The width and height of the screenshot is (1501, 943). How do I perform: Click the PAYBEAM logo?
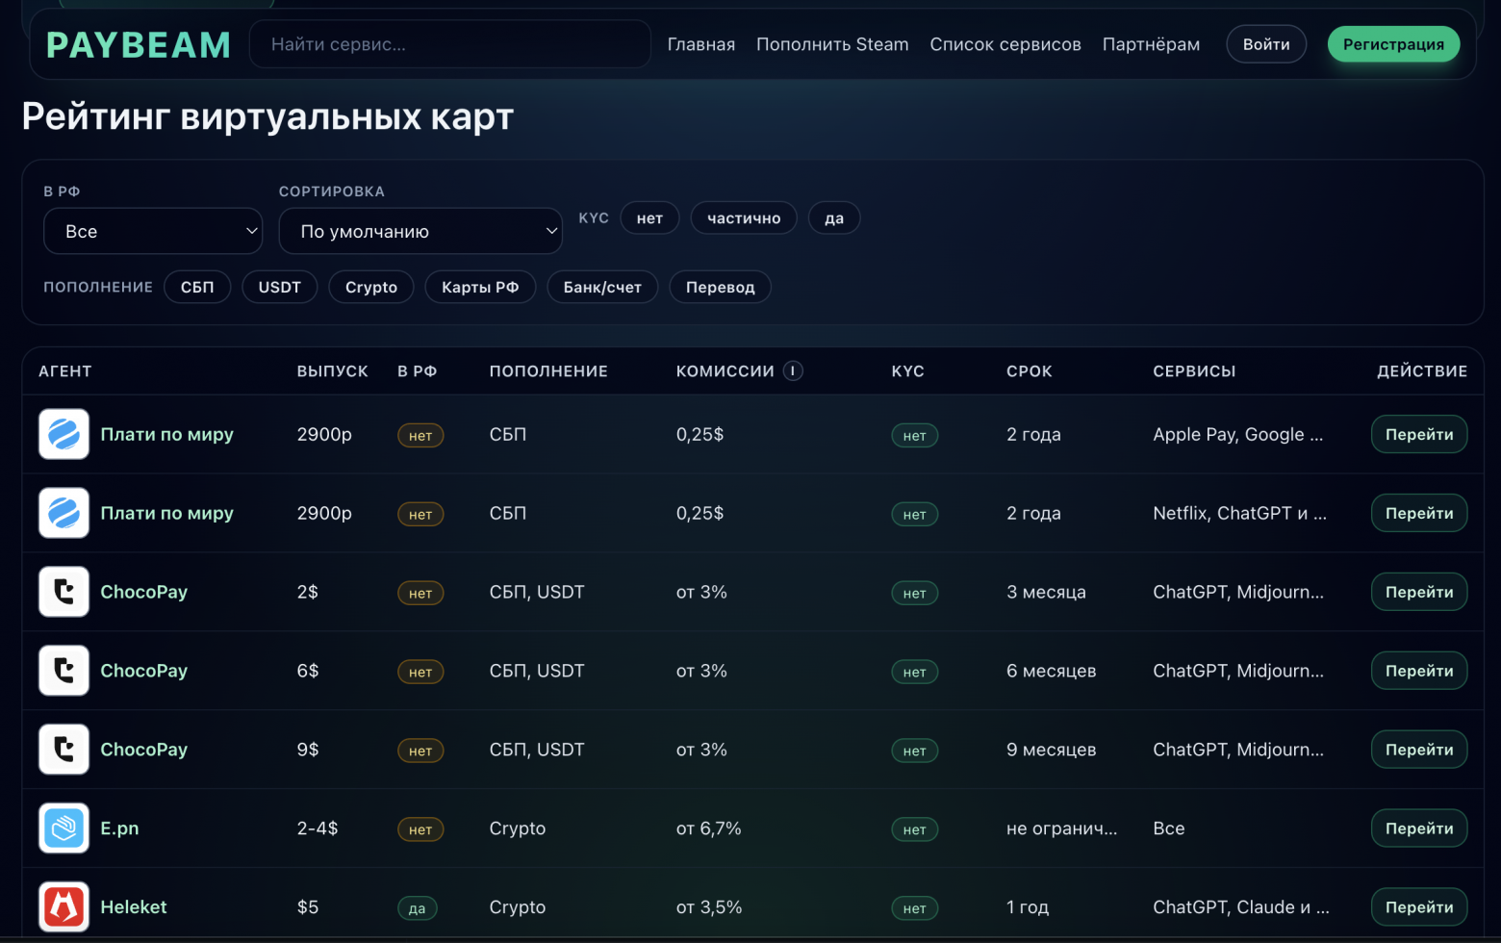138,43
